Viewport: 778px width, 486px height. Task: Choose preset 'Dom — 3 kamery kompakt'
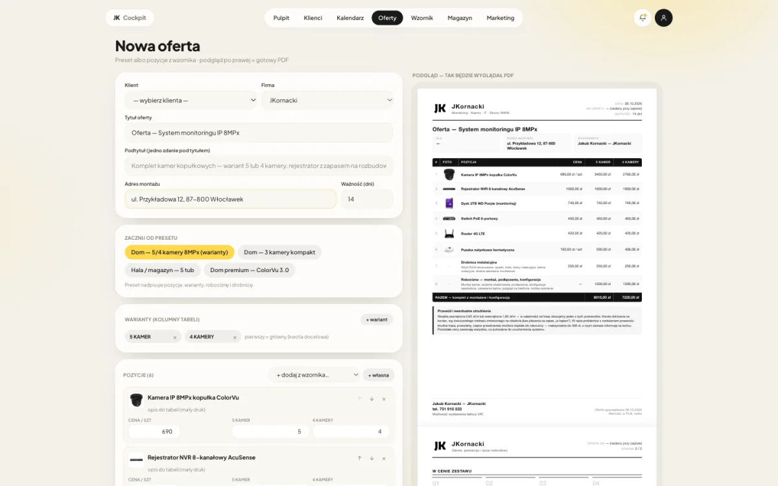(x=279, y=252)
